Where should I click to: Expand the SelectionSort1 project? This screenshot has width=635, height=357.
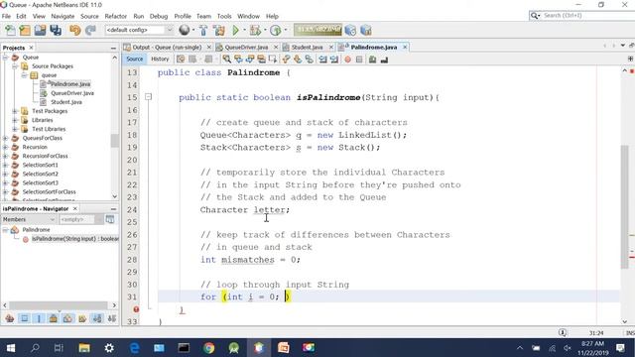coord(5,165)
